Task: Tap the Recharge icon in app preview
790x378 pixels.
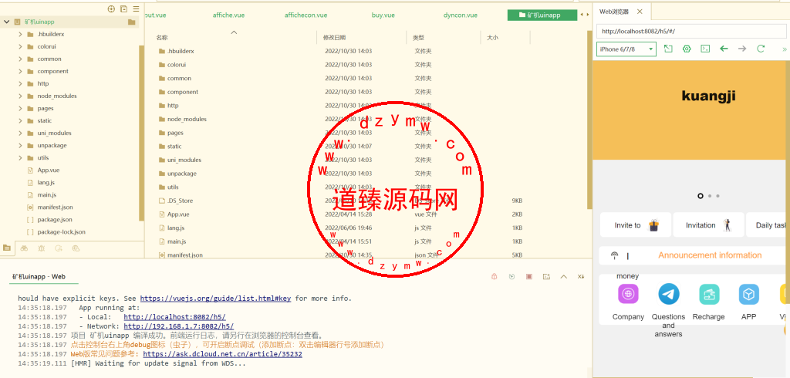Action: pos(709,294)
